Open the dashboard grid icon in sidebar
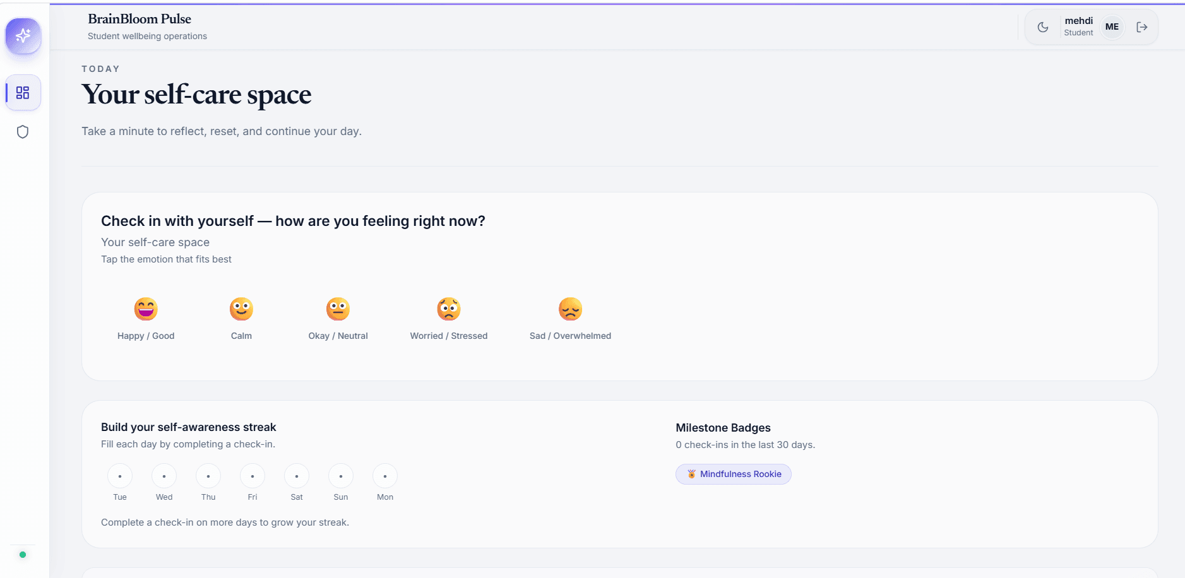 (x=23, y=93)
